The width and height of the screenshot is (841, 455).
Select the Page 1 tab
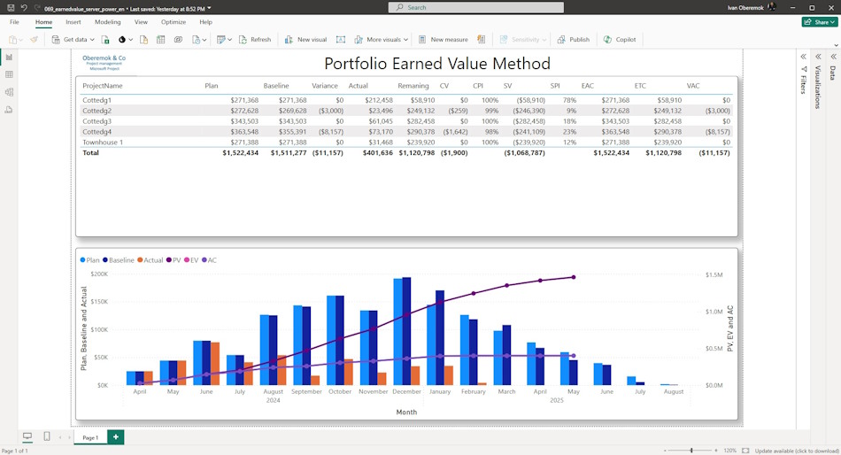point(90,437)
